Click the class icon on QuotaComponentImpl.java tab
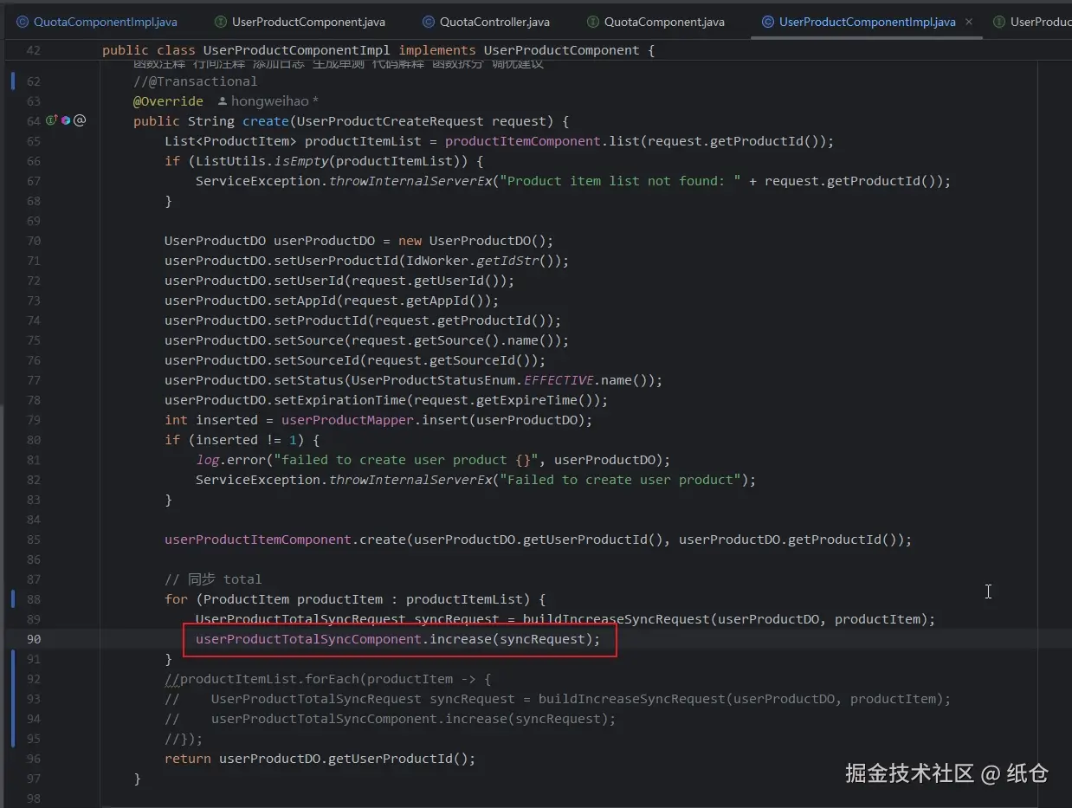The height and width of the screenshot is (808, 1072). tap(23, 22)
